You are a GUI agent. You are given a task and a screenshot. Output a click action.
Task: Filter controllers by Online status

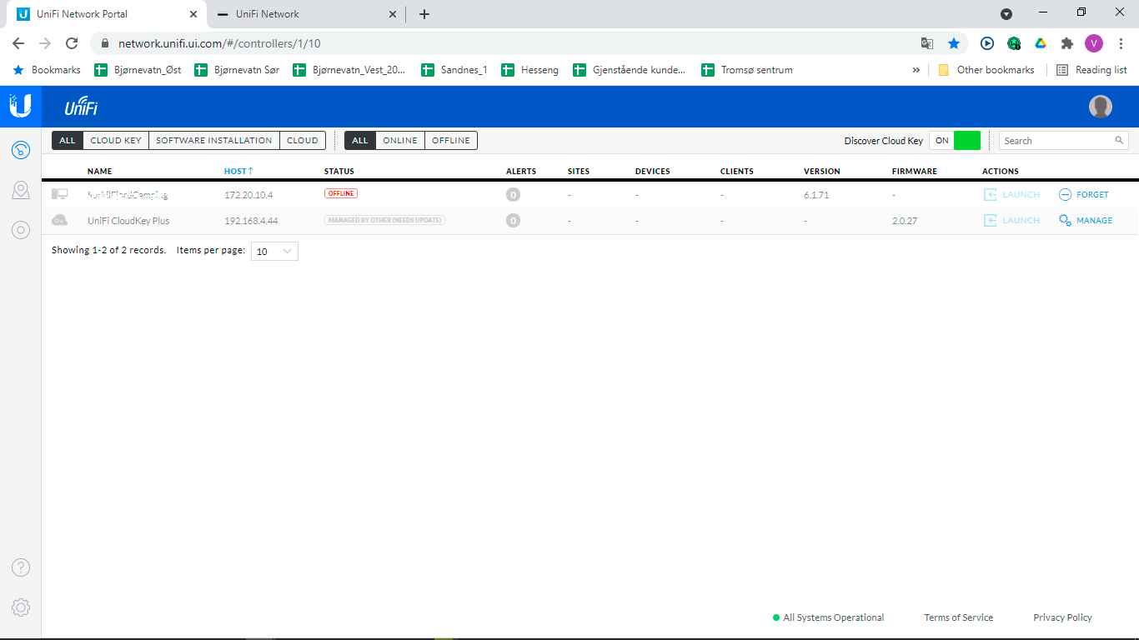click(x=399, y=141)
